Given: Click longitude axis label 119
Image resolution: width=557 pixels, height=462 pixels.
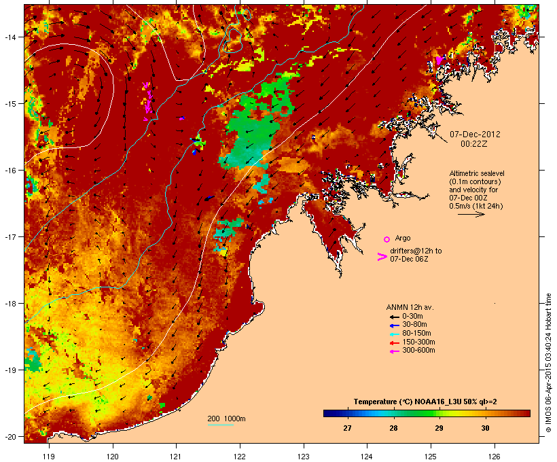Looking at the screenshot, I should [49, 457].
